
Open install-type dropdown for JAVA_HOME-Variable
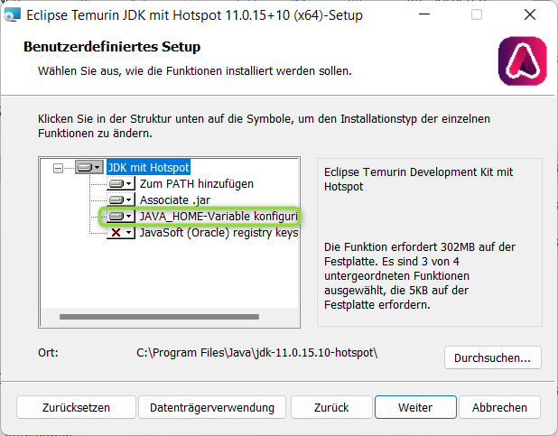tap(121, 216)
